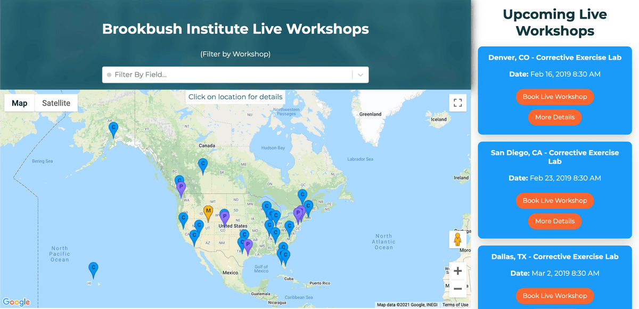This screenshot has height=309, width=639.
Task: Click the Hawaii workshop map pin
Action: click(94, 269)
